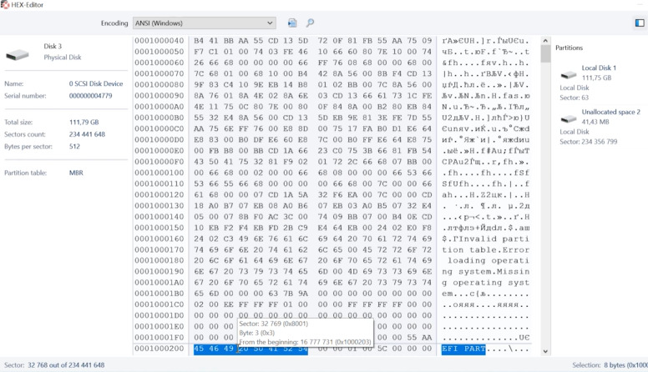The width and height of the screenshot is (648, 372).
Task: Click the Disk 3 drive icon
Action: [x=18, y=54]
